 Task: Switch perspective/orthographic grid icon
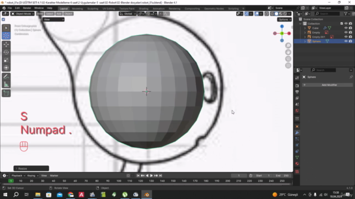click(288, 65)
